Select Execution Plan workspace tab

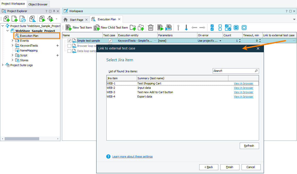[x=107, y=19]
